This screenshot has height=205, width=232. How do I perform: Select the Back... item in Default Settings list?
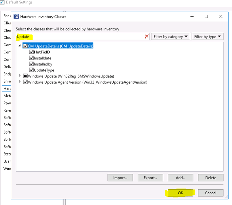coord(7,16)
